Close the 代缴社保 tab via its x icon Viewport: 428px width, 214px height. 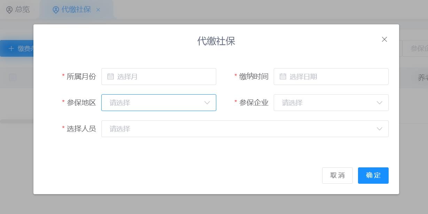(x=98, y=10)
